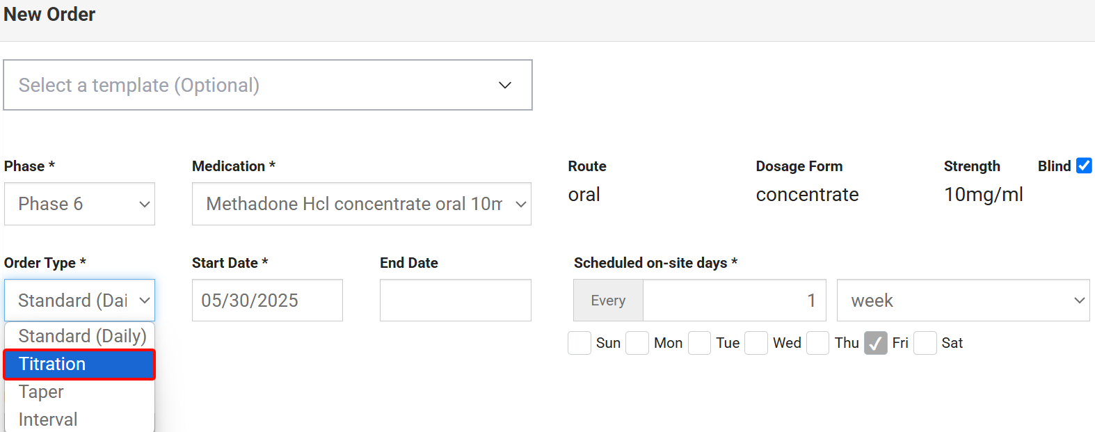
Task: Expand the Medication dropdown
Action: pyautogui.click(x=361, y=204)
